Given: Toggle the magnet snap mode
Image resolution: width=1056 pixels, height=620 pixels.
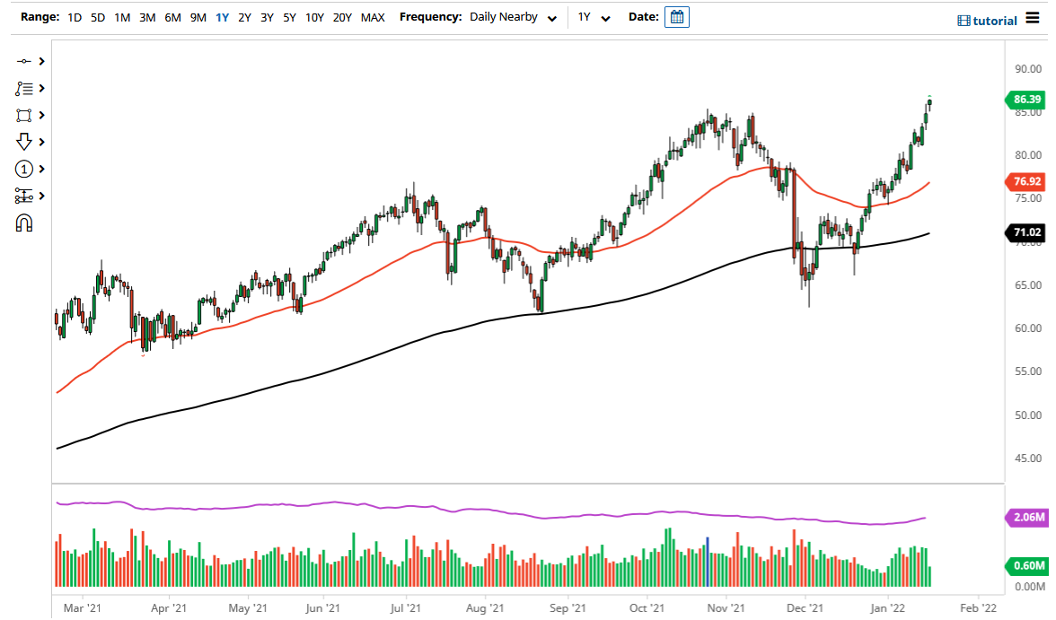Looking at the screenshot, I should (25, 223).
